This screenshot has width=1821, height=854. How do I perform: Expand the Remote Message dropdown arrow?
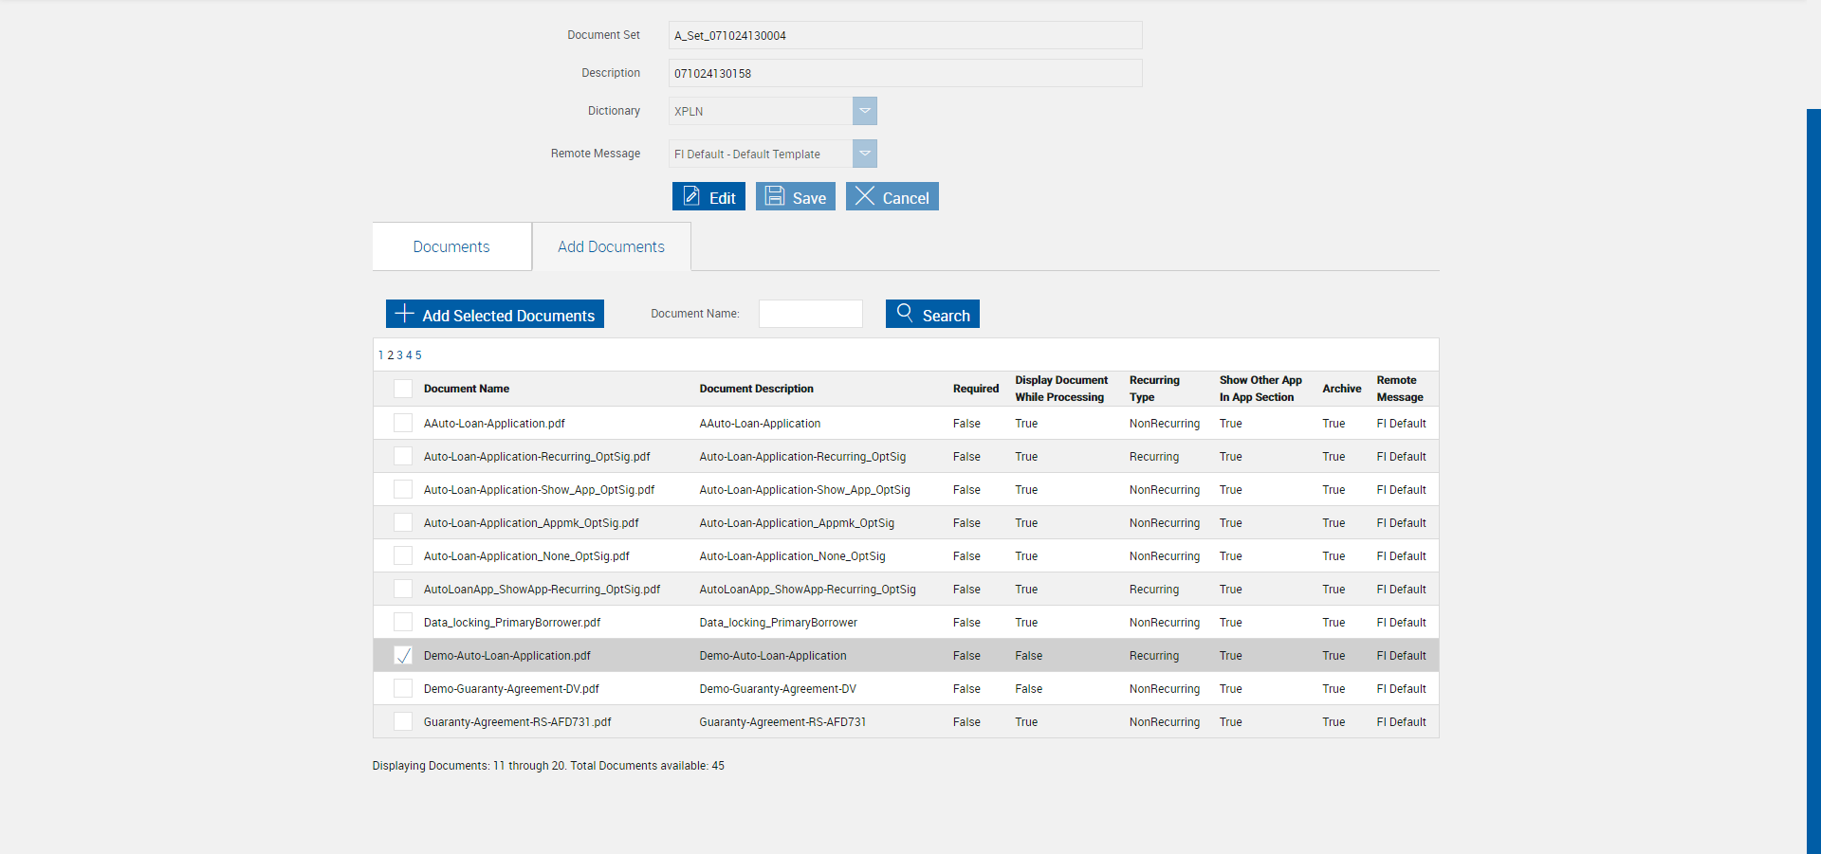[x=865, y=154]
